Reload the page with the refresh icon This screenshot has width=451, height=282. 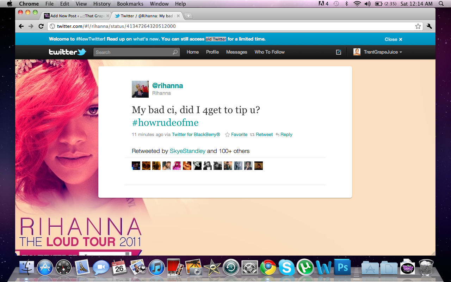(x=41, y=26)
